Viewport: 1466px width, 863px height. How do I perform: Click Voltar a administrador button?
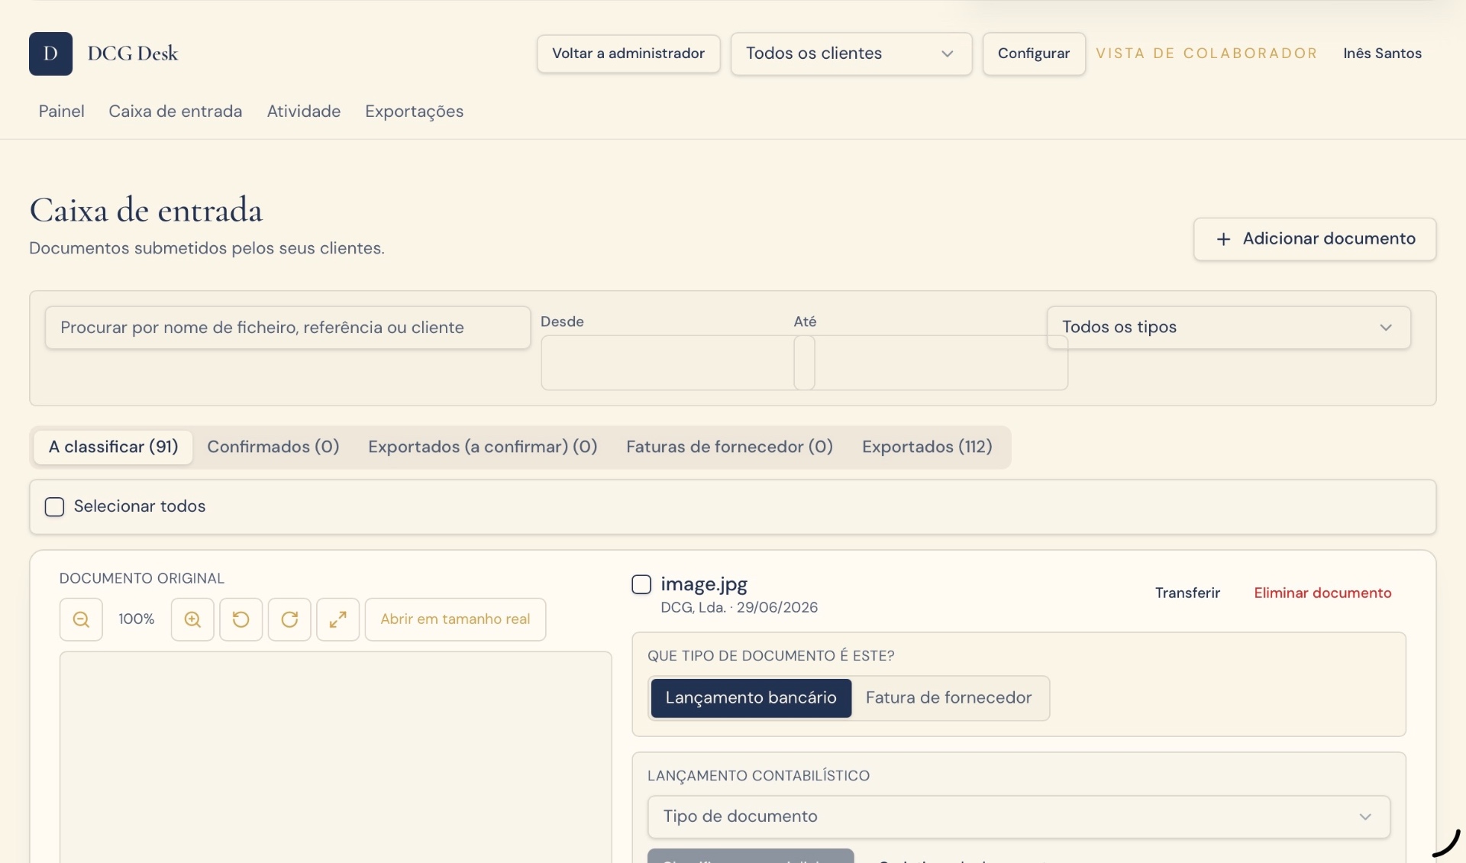click(628, 53)
